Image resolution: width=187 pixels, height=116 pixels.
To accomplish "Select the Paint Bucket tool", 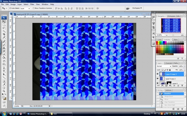I will coord(4,58).
